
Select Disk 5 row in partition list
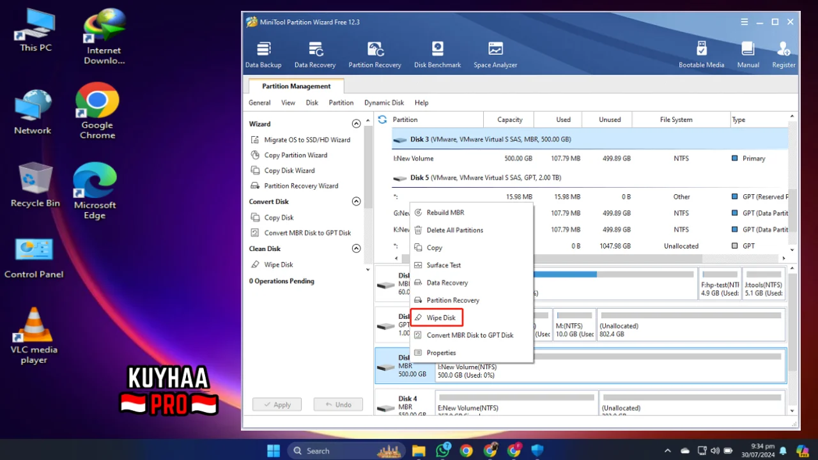[x=590, y=178]
